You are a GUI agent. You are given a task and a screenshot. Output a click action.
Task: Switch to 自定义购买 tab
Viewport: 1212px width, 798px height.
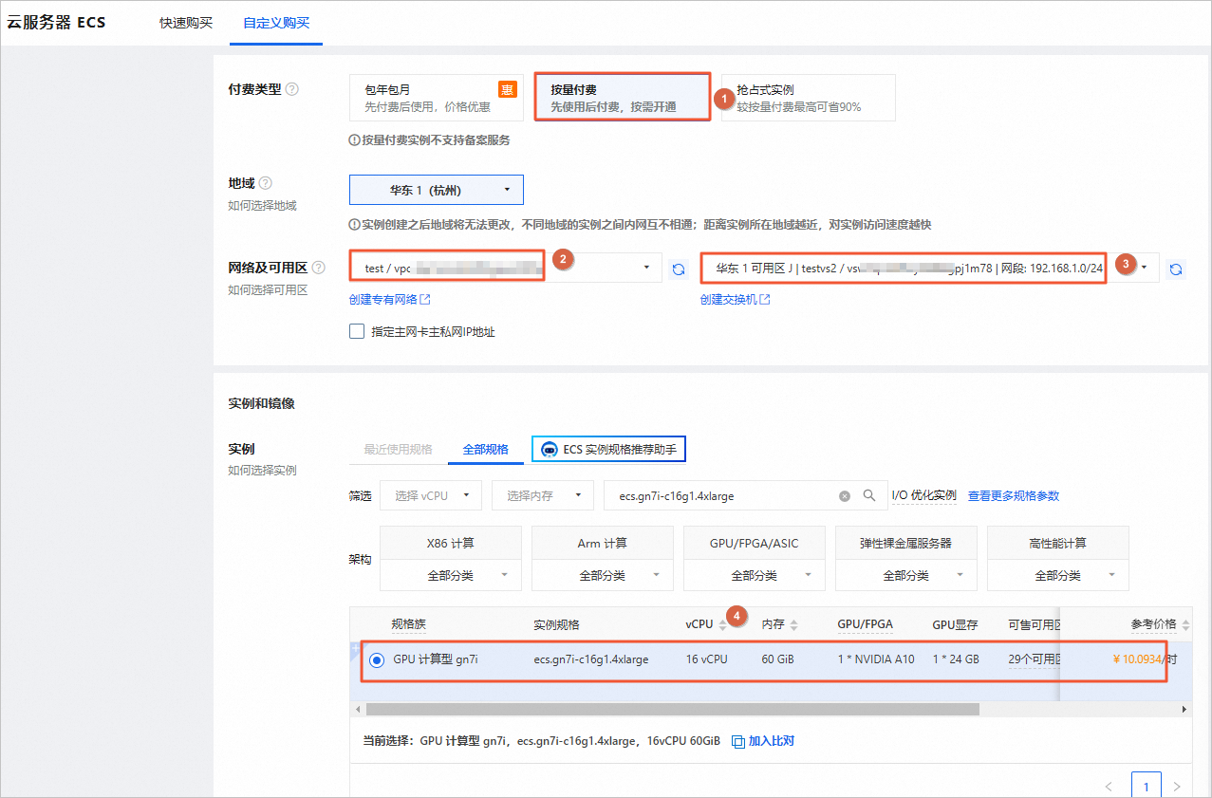click(276, 23)
